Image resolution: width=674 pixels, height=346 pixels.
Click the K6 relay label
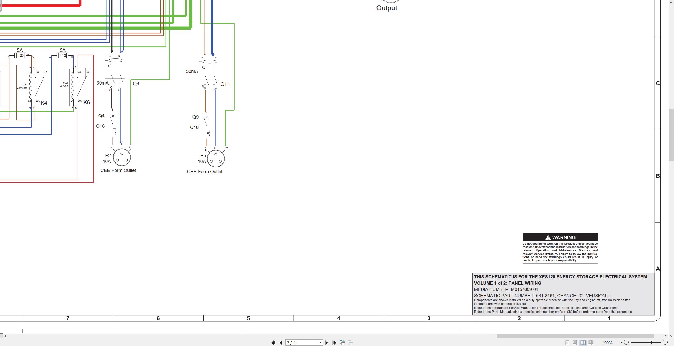[87, 102]
